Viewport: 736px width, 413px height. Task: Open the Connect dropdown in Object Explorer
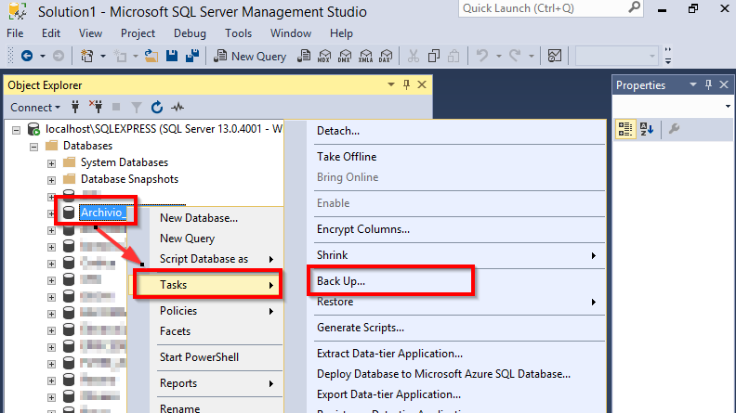(x=35, y=108)
